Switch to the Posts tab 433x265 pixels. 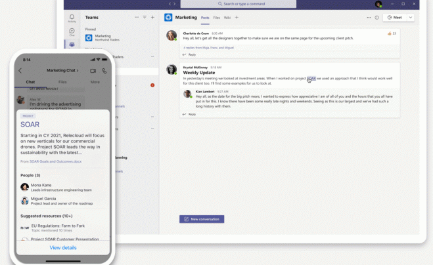pos(205,18)
